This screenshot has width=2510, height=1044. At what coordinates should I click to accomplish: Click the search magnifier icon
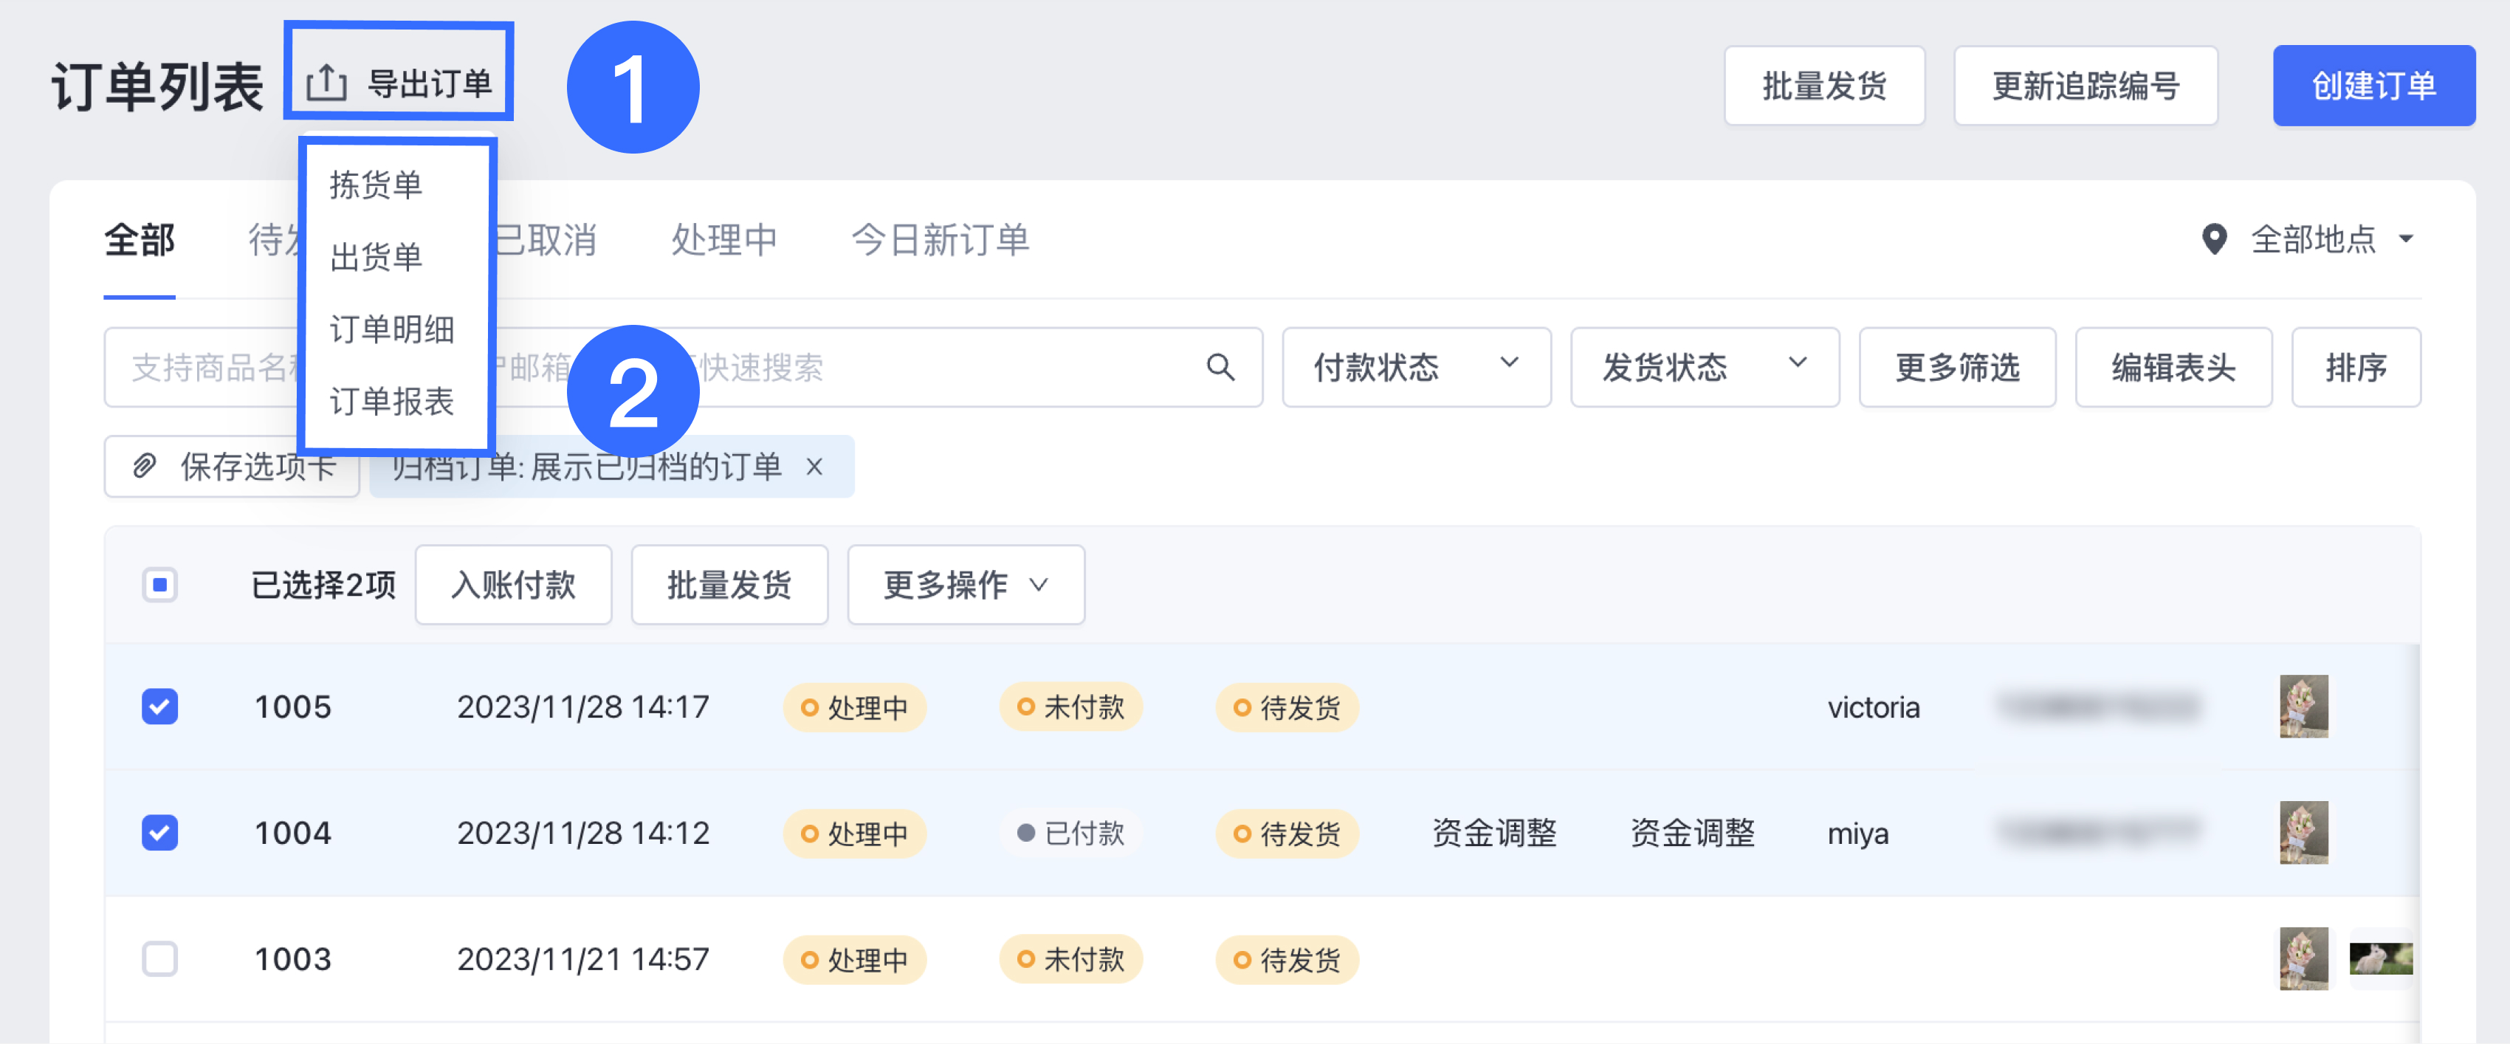1220,366
